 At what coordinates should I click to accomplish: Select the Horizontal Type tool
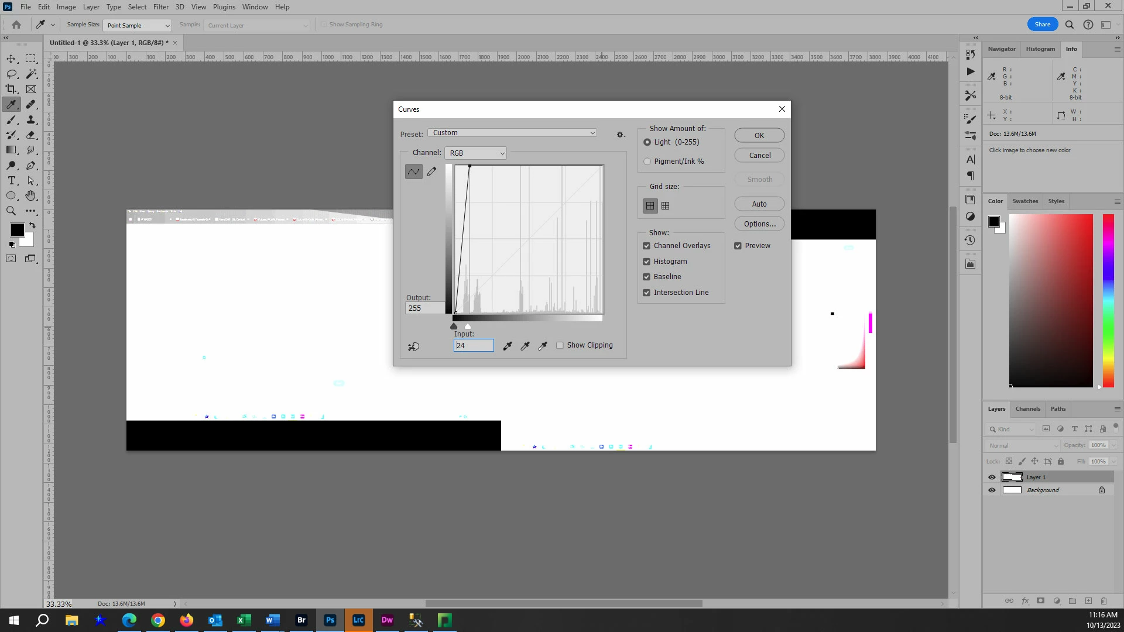pos(11,181)
